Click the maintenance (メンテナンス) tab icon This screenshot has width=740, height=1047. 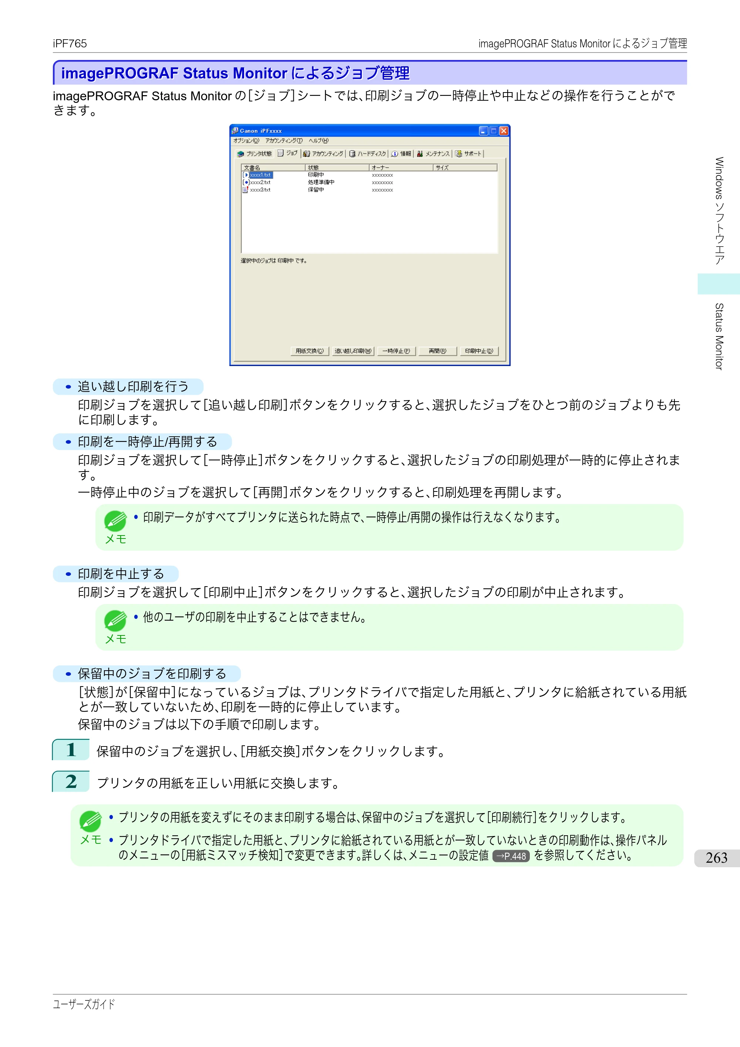pos(420,154)
